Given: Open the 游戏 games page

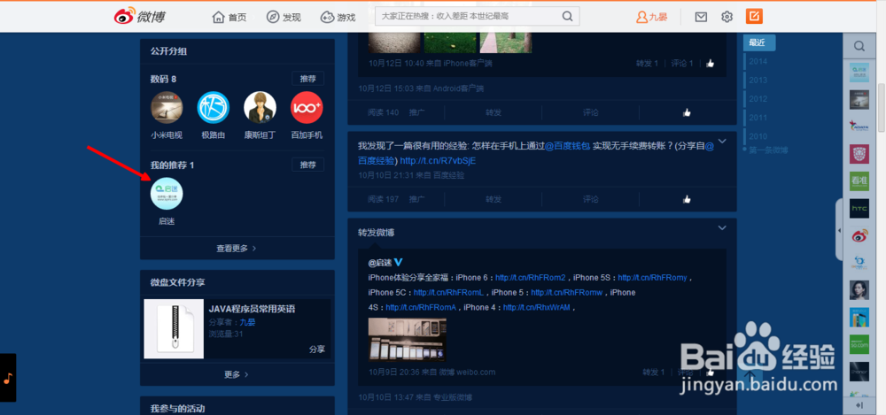Looking at the screenshot, I should (338, 17).
